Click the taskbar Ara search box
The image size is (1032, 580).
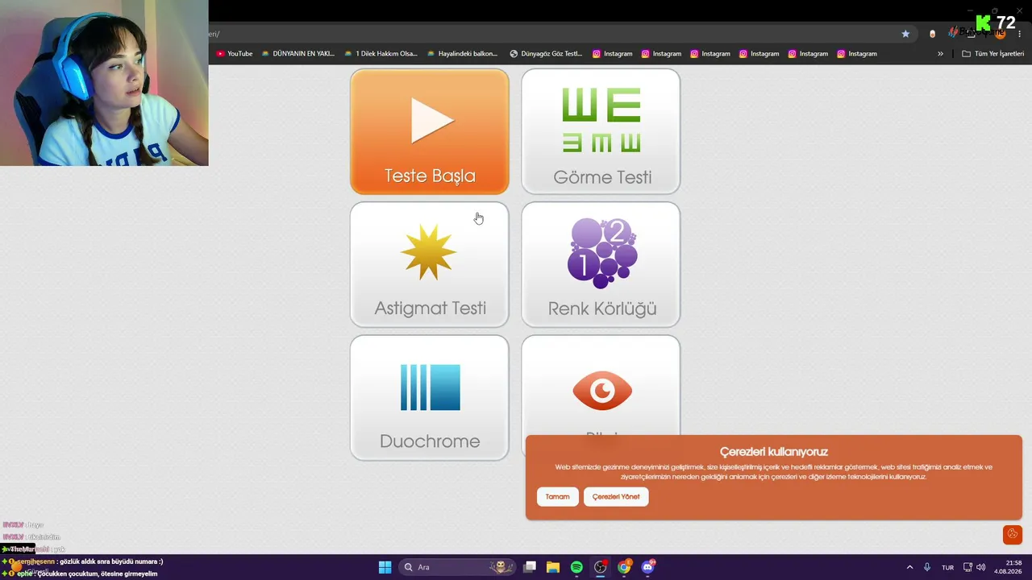point(457,567)
